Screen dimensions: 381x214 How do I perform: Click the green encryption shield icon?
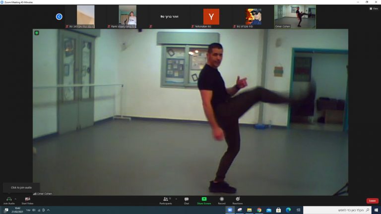pos(37,33)
